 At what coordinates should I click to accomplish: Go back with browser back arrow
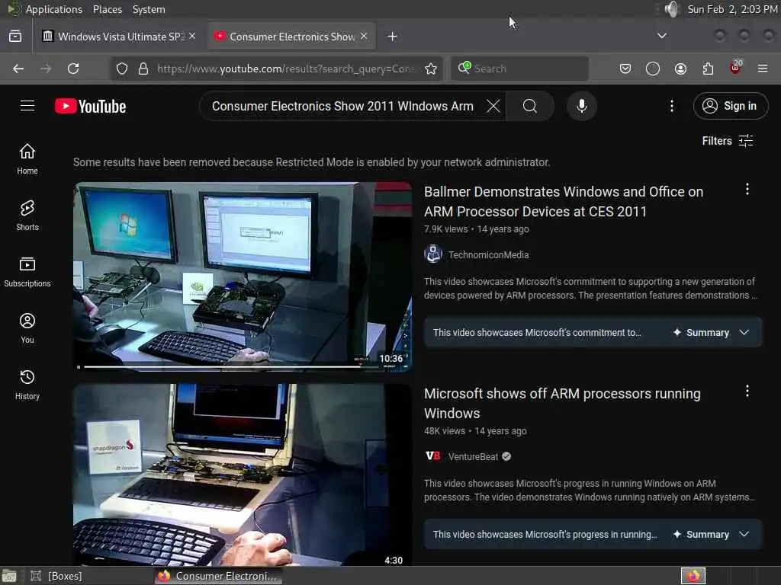point(18,69)
